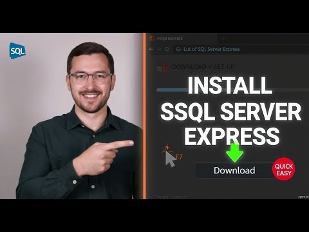
Task: Click the globe icon in the address bar
Action: click(x=178, y=49)
